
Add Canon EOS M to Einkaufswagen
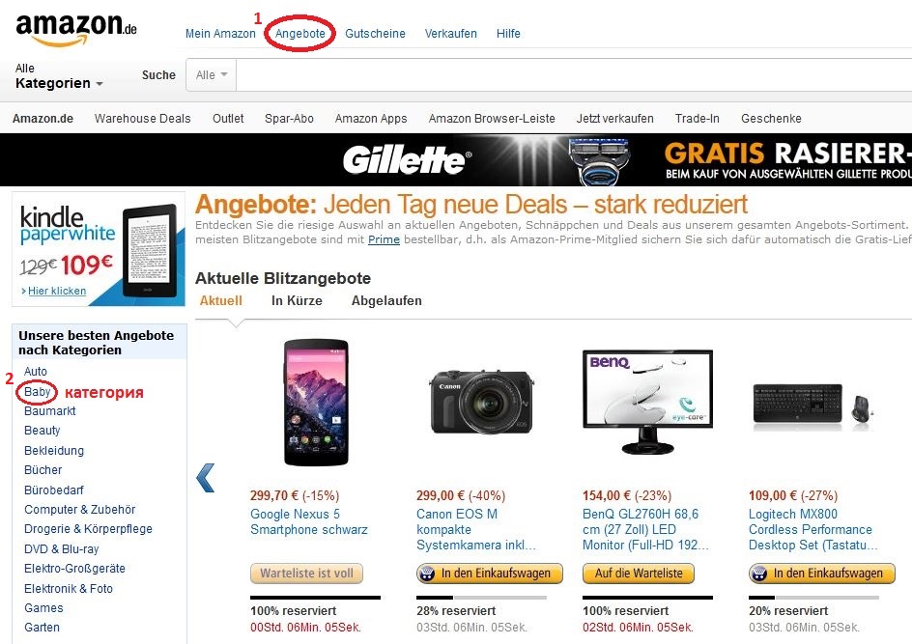click(x=490, y=574)
